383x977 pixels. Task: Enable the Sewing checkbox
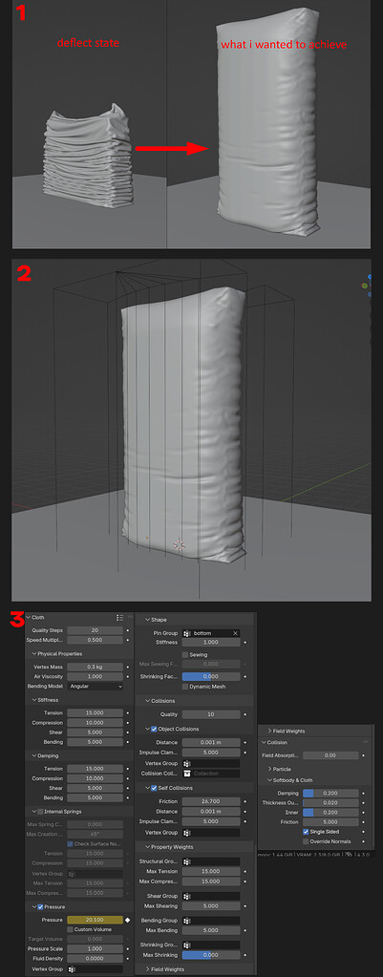pyautogui.click(x=185, y=655)
